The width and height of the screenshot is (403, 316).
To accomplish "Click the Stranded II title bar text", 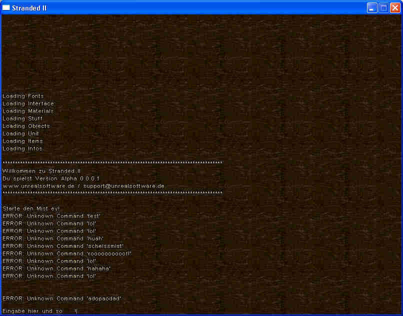I will pos(29,7).
